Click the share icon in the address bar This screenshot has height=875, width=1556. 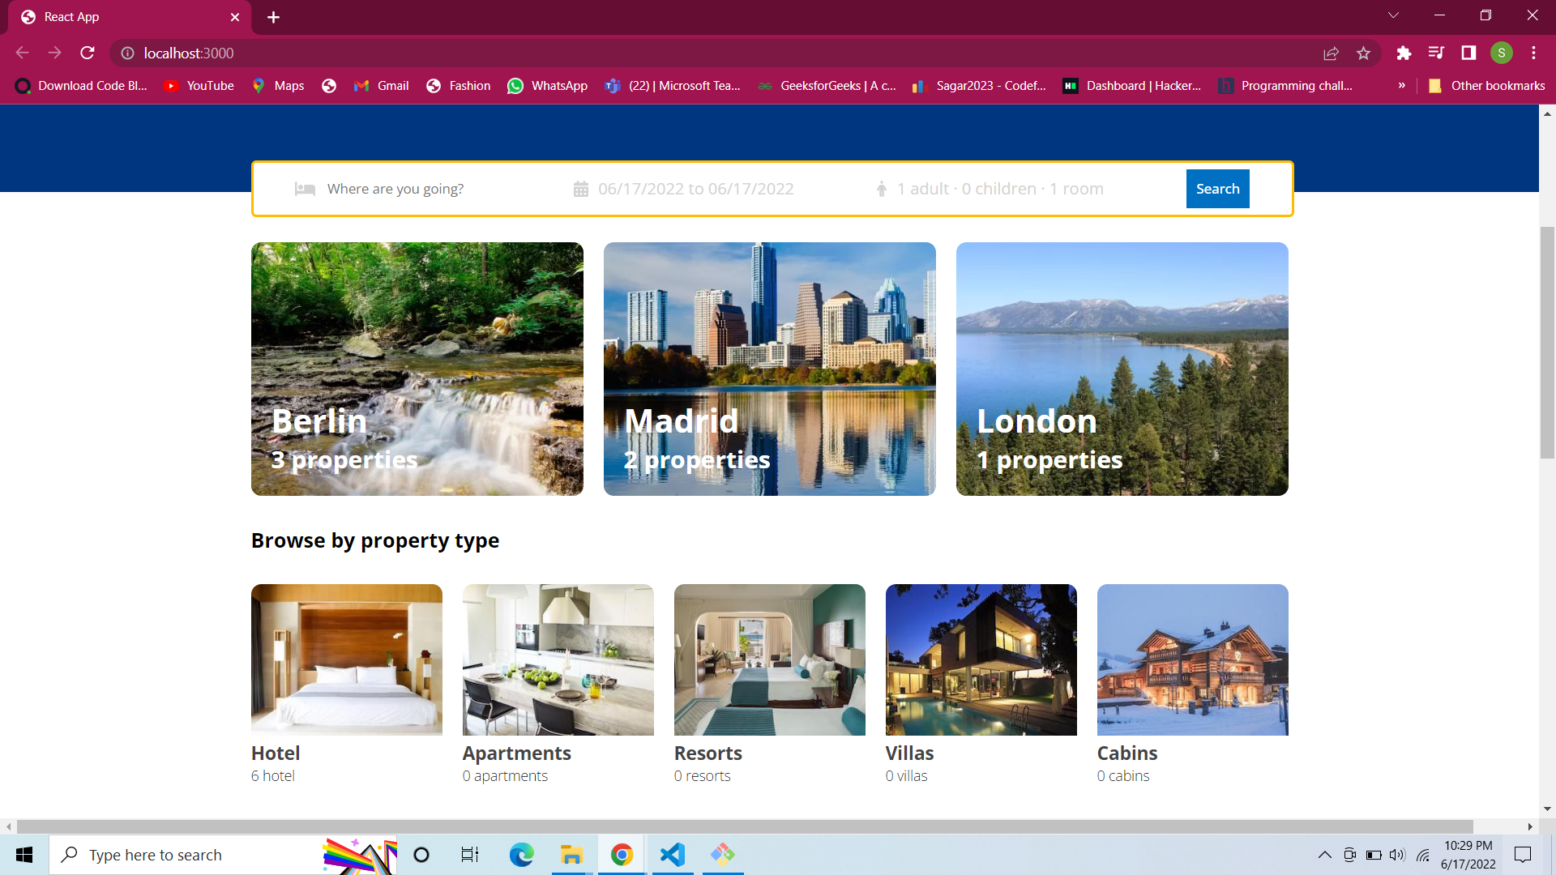tap(1332, 53)
